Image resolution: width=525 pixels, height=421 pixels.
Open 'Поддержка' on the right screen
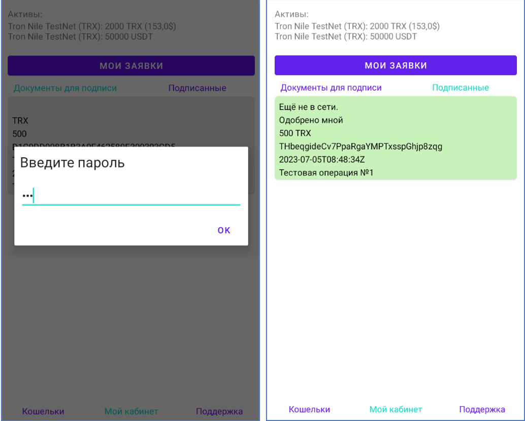coord(482,409)
